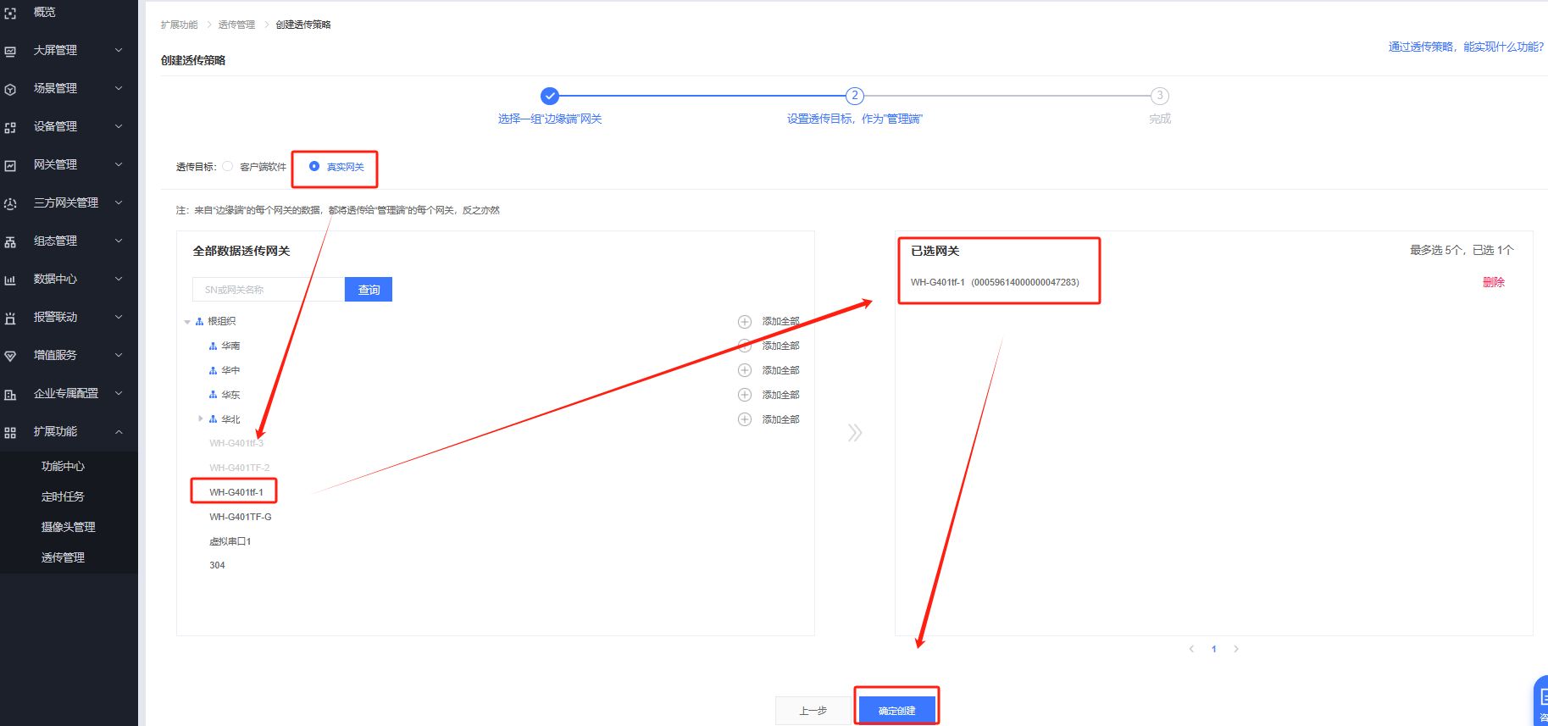Click 添加全部 on the 华南 row

click(780, 346)
